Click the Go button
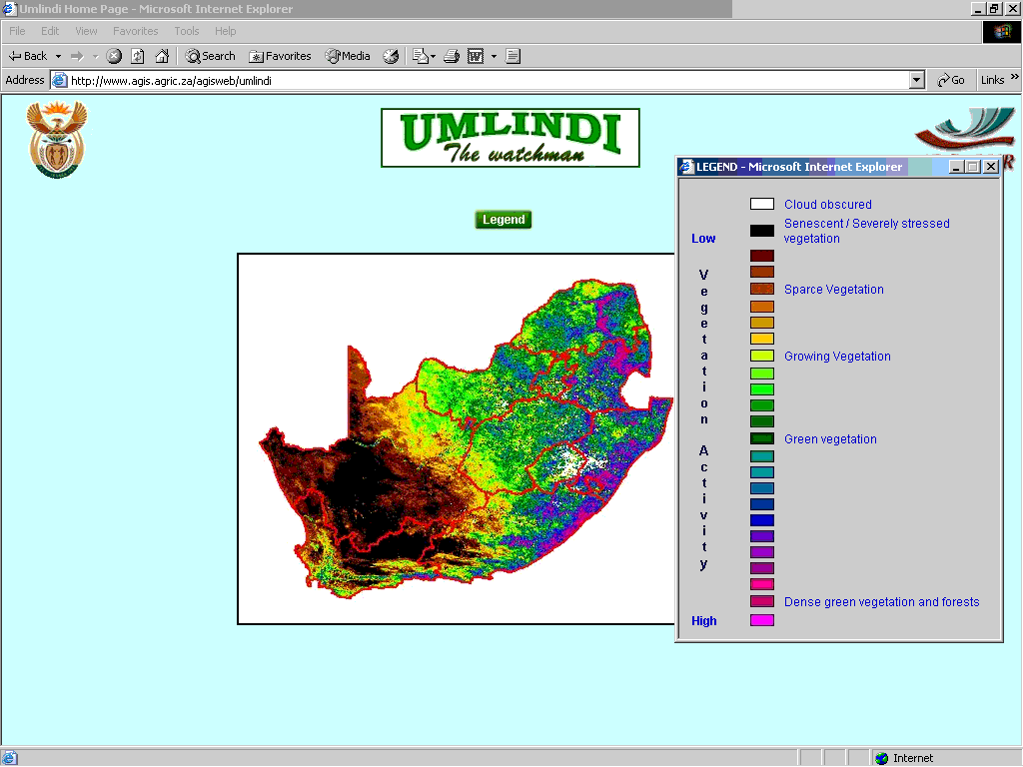1023x767 pixels. pos(951,80)
